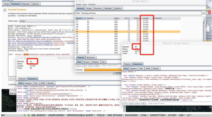This screenshot has width=212, height=117.
Task: Click previous arrow in Result 41 search bar
Action: click(131, 104)
